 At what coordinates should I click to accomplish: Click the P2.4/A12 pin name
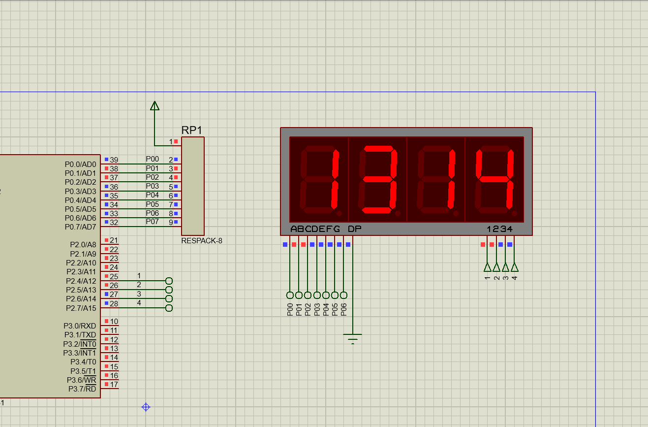tap(81, 281)
